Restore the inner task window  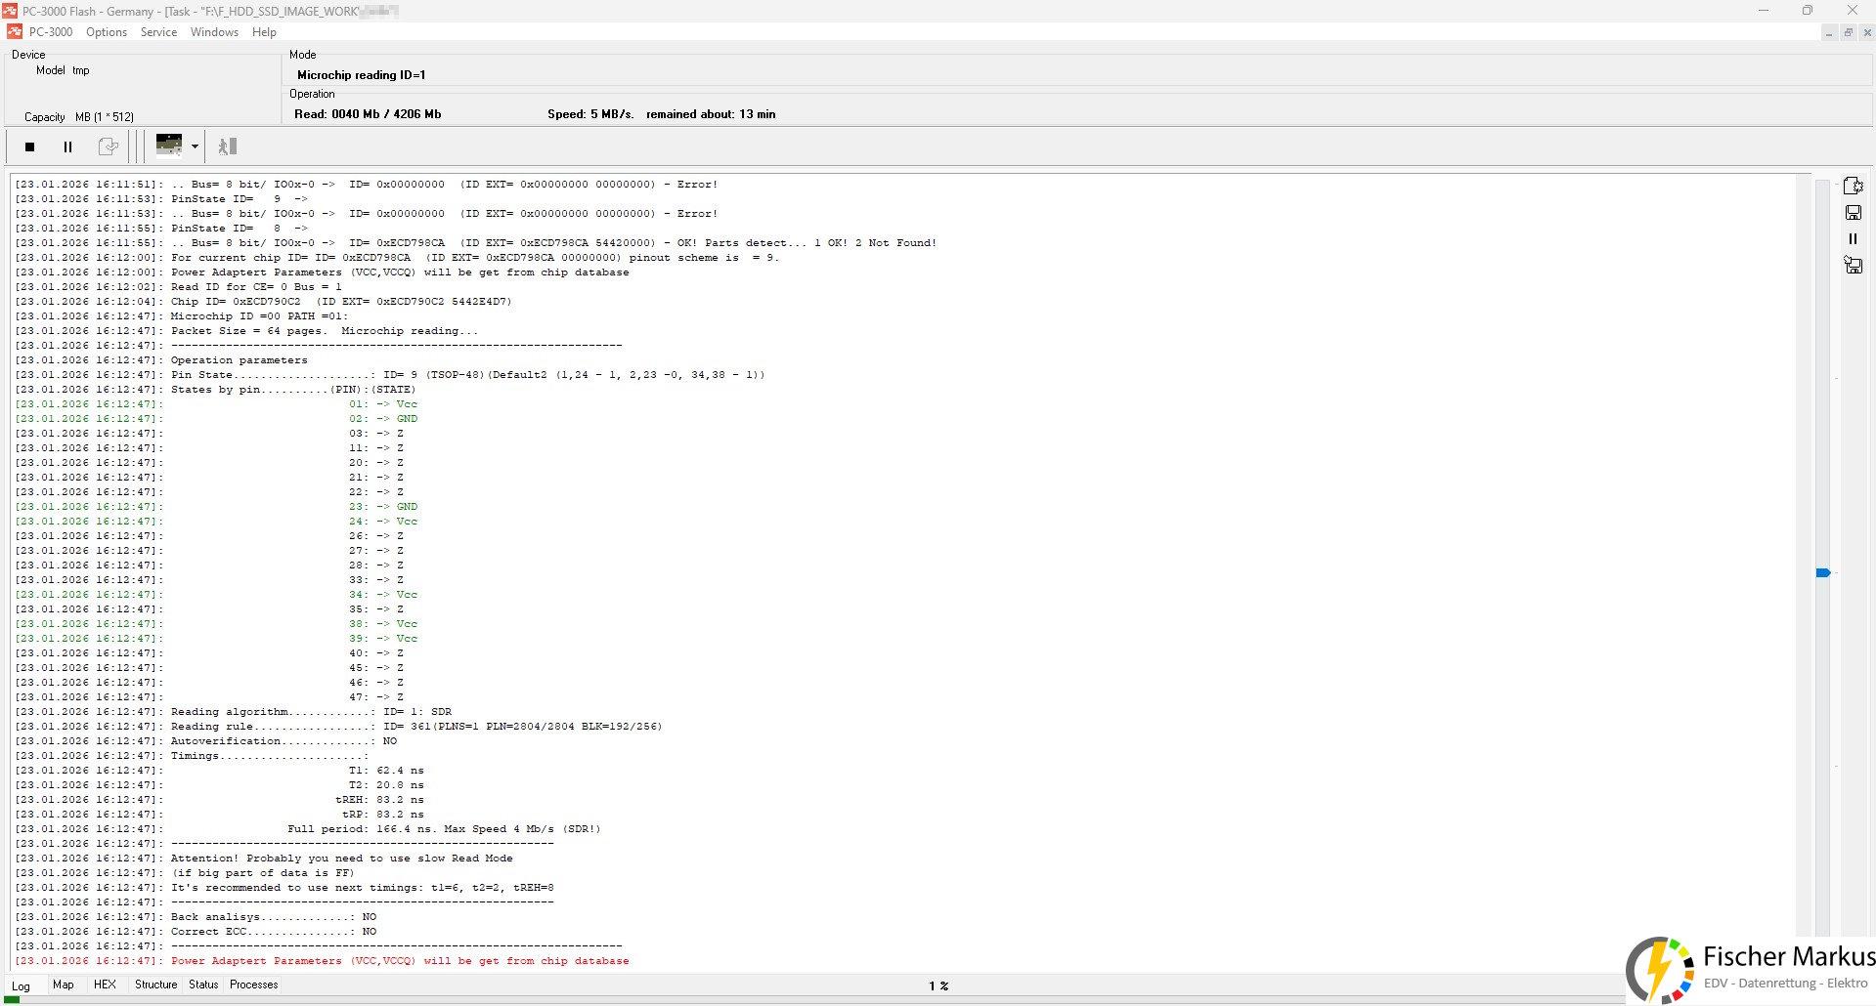coord(1848,32)
